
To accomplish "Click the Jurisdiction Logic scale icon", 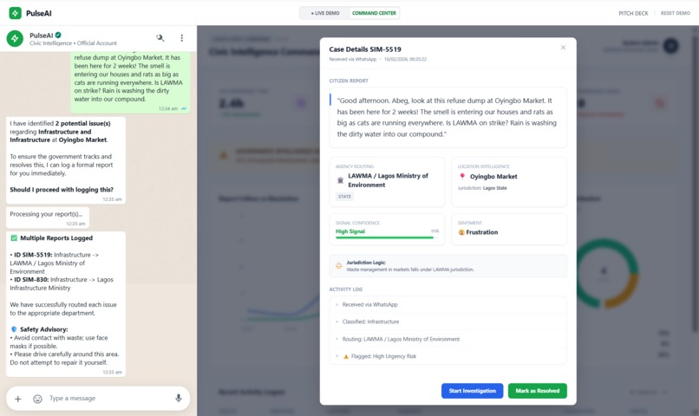I will click(x=339, y=265).
